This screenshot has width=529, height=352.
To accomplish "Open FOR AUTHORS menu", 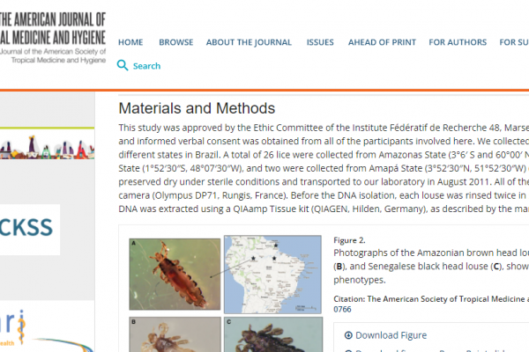I will tap(458, 42).
